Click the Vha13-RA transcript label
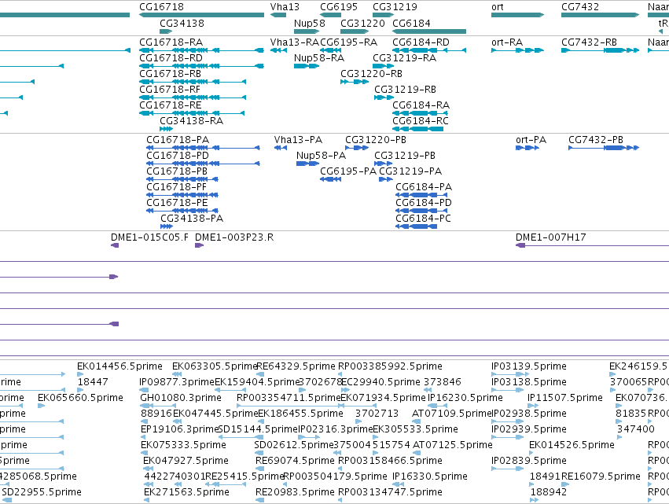Image resolution: width=669 pixels, height=504 pixels. [x=294, y=42]
